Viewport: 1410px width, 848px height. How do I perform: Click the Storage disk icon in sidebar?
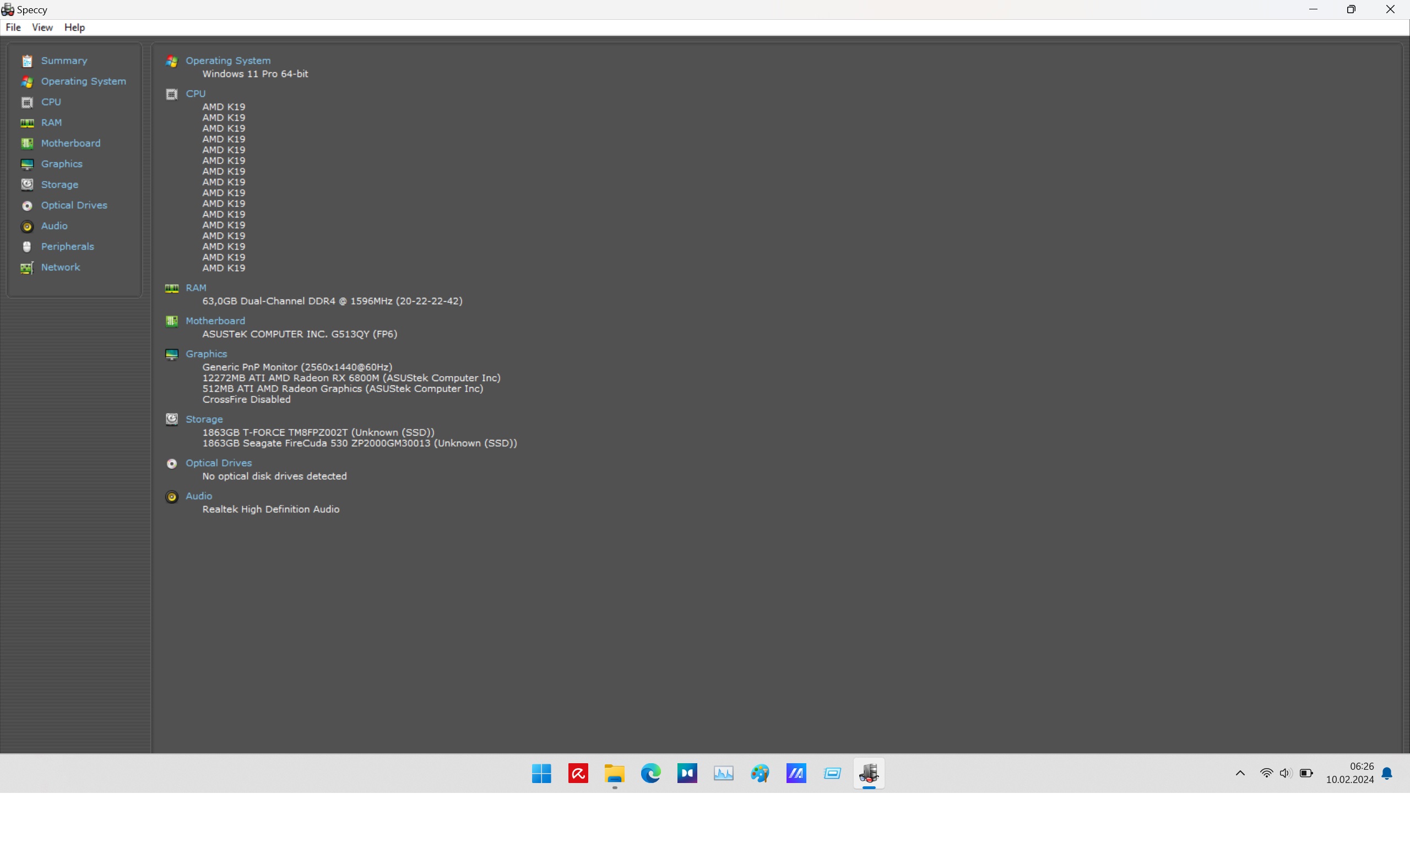point(27,184)
